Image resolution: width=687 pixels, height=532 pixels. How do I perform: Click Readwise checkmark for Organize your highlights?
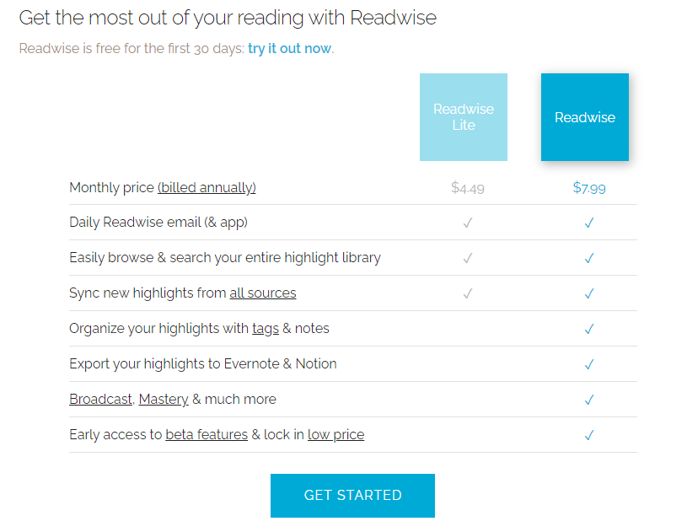[x=589, y=329]
